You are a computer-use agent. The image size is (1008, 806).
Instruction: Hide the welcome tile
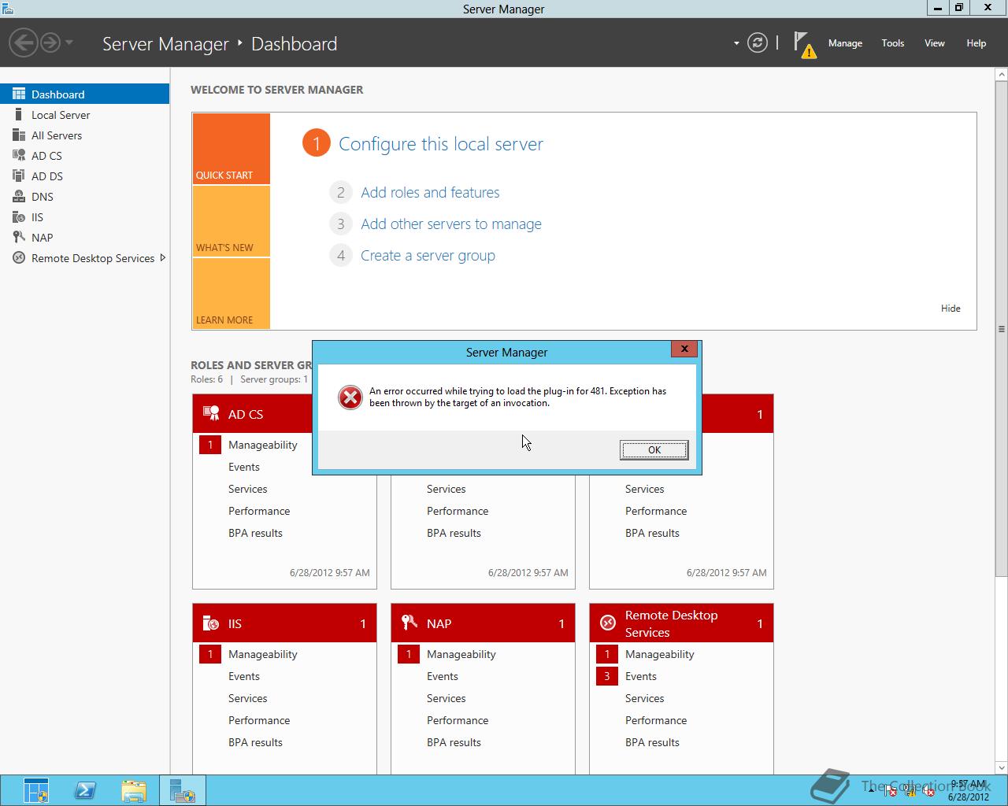pos(951,309)
